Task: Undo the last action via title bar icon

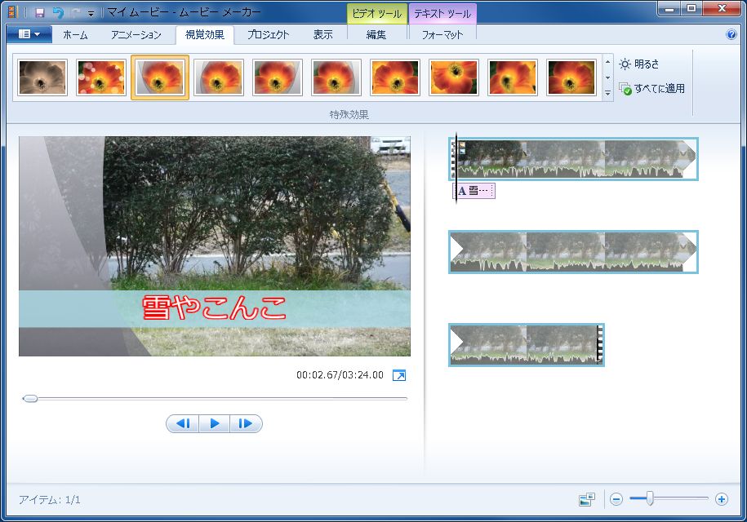Action: coord(57,12)
